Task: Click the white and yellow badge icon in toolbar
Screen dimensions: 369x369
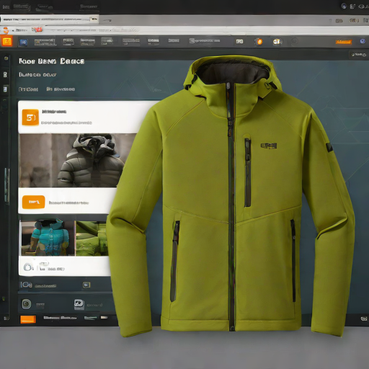Action: tap(277, 42)
